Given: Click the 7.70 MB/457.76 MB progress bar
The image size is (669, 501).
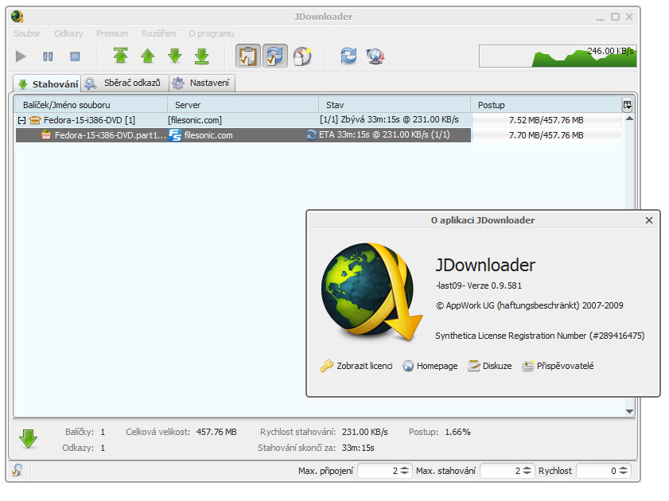Looking at the screenshot, I should (x=546, y=135).
